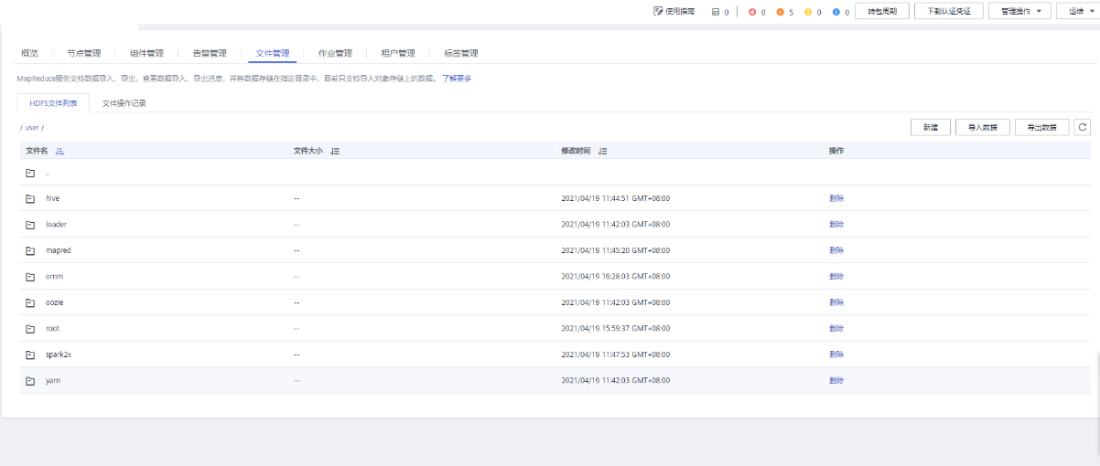Image resolution: width=1100 pixels, height=466 pixels.
Task: Click the 导出数据 button
Action: coord(1042,128)
